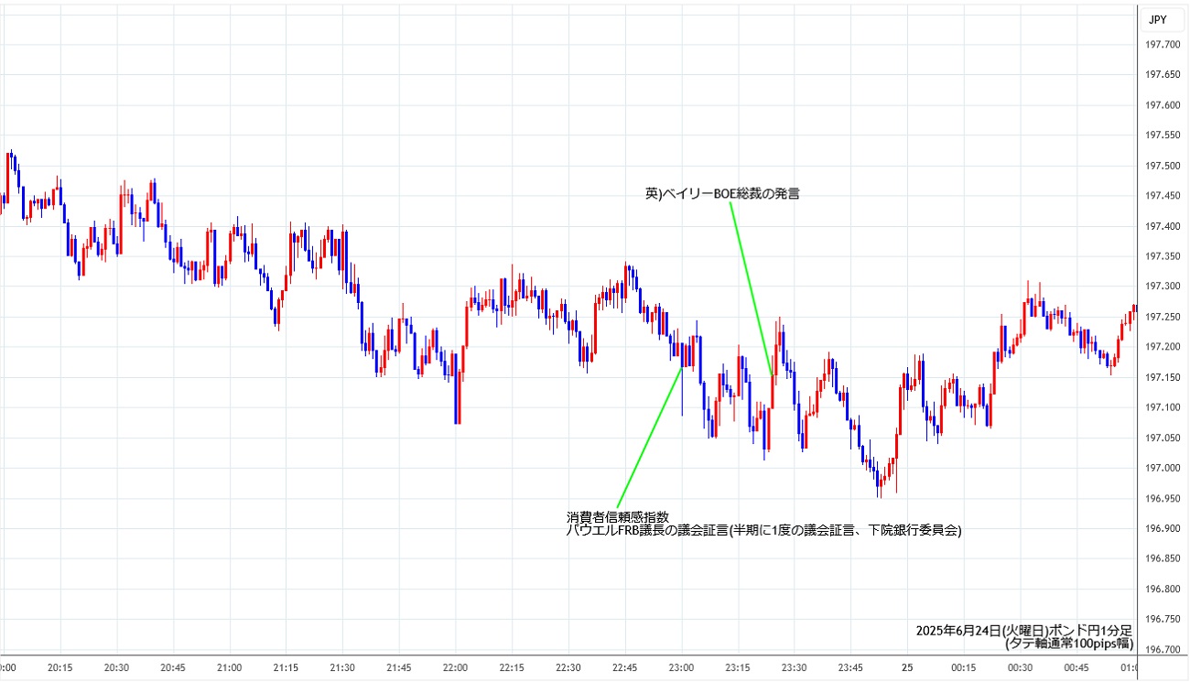Select the 197.200 price axis label
Screen dimensions: 1190x682
click(x=1163, y=347)
